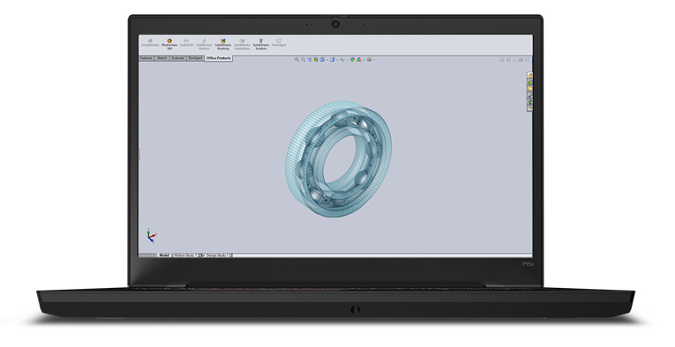Image resolution: width=675 pixels, height=347 pixels.
Task: Click the XYZ coordinate triad
Action: click(x=151, y=235)
